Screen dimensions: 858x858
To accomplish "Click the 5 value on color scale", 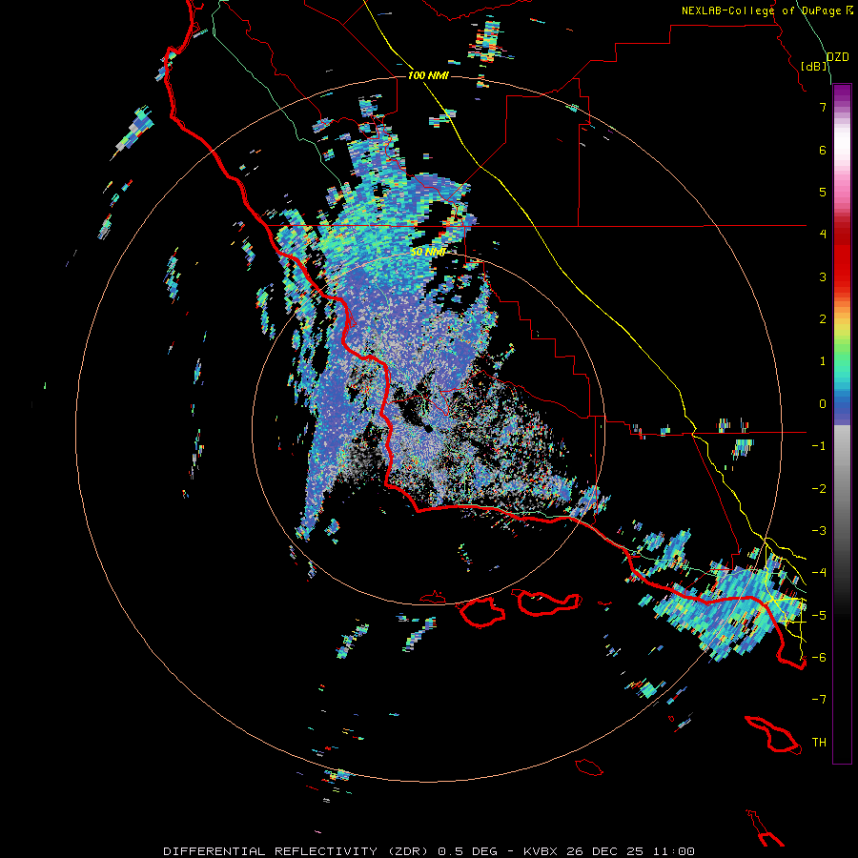I will [x=823, y=192].
